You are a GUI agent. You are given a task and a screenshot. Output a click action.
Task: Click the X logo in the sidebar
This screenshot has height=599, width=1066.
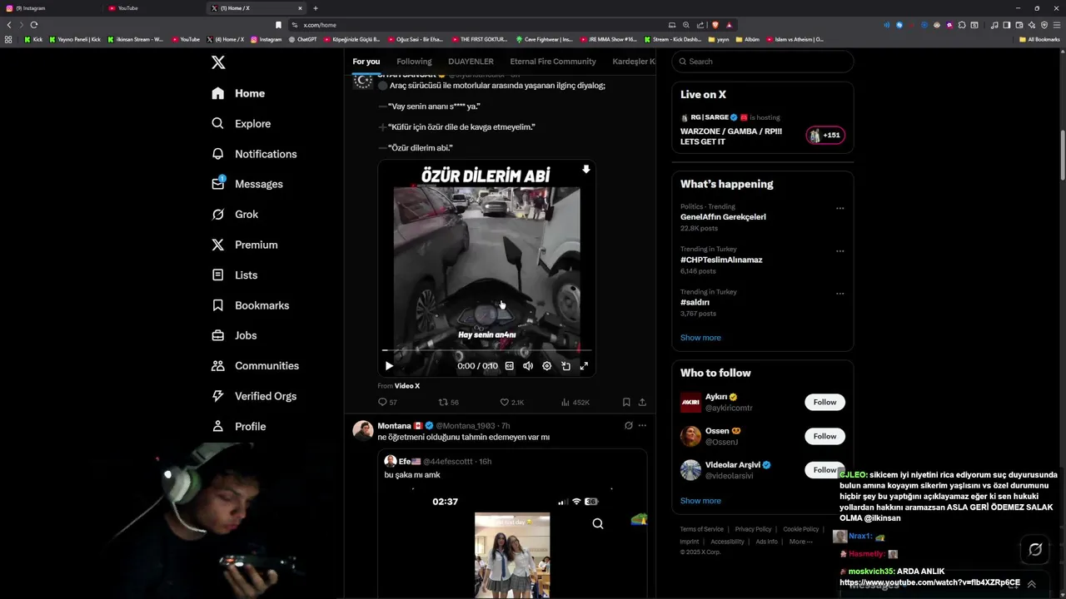click(217, 62)
